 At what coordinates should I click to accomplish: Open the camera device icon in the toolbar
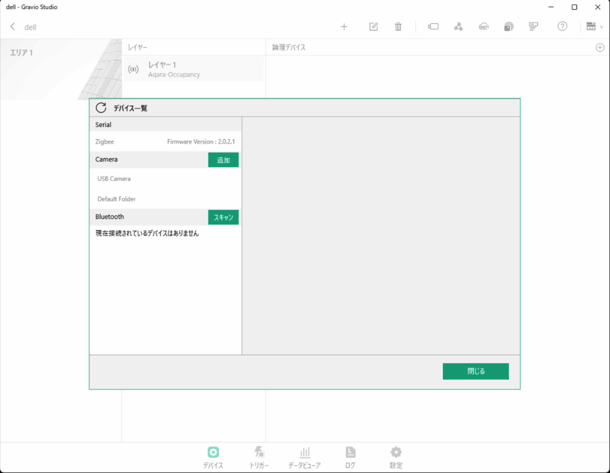(434, 26)
